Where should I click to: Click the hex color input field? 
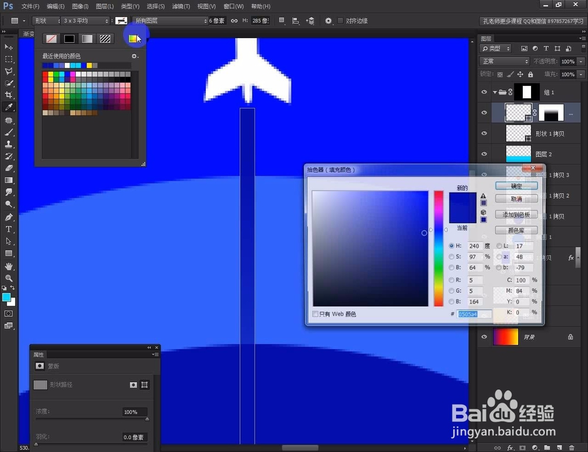[x=474, y=314]
